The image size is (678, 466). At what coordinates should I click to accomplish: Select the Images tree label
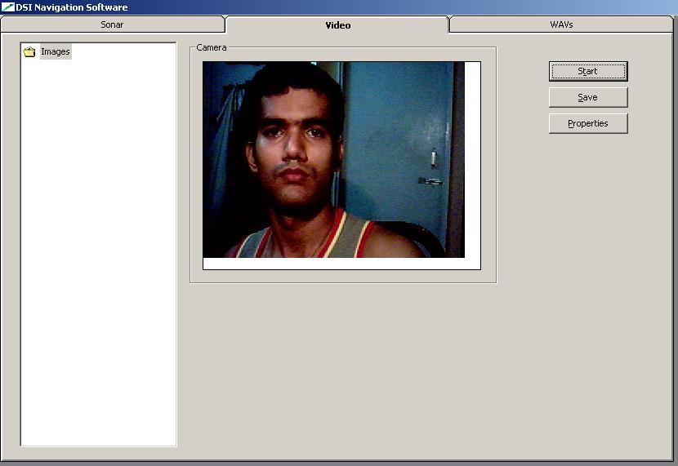pyautogui.click(x=56, y=52)
